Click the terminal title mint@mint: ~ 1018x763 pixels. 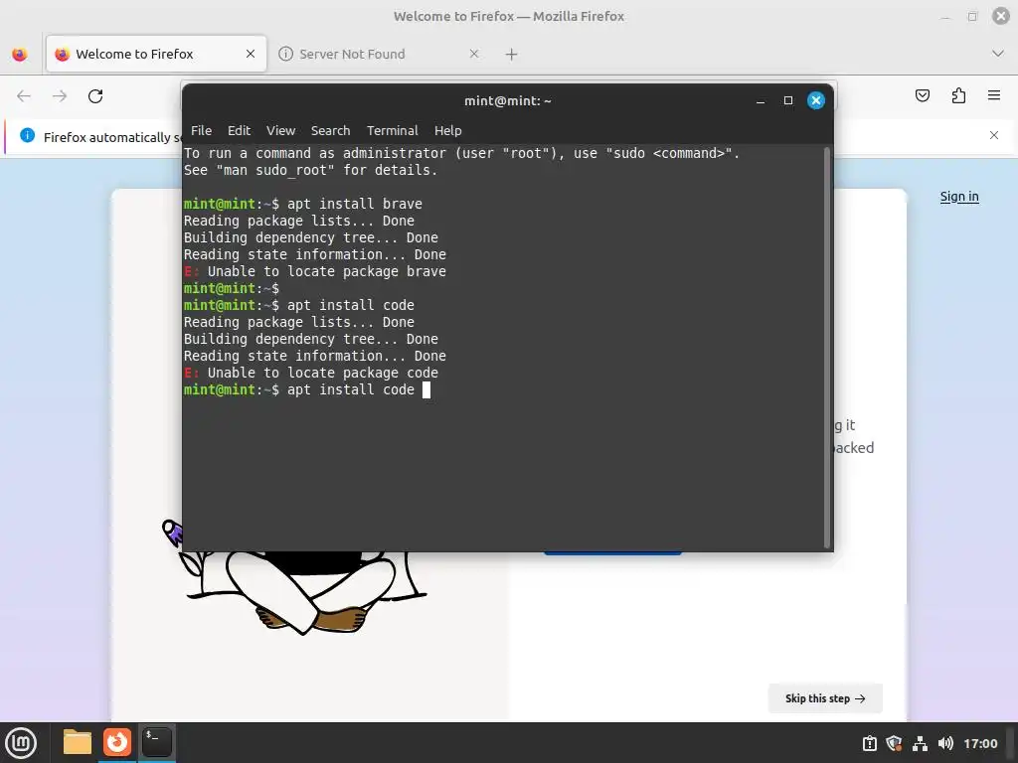click(508, 100)
